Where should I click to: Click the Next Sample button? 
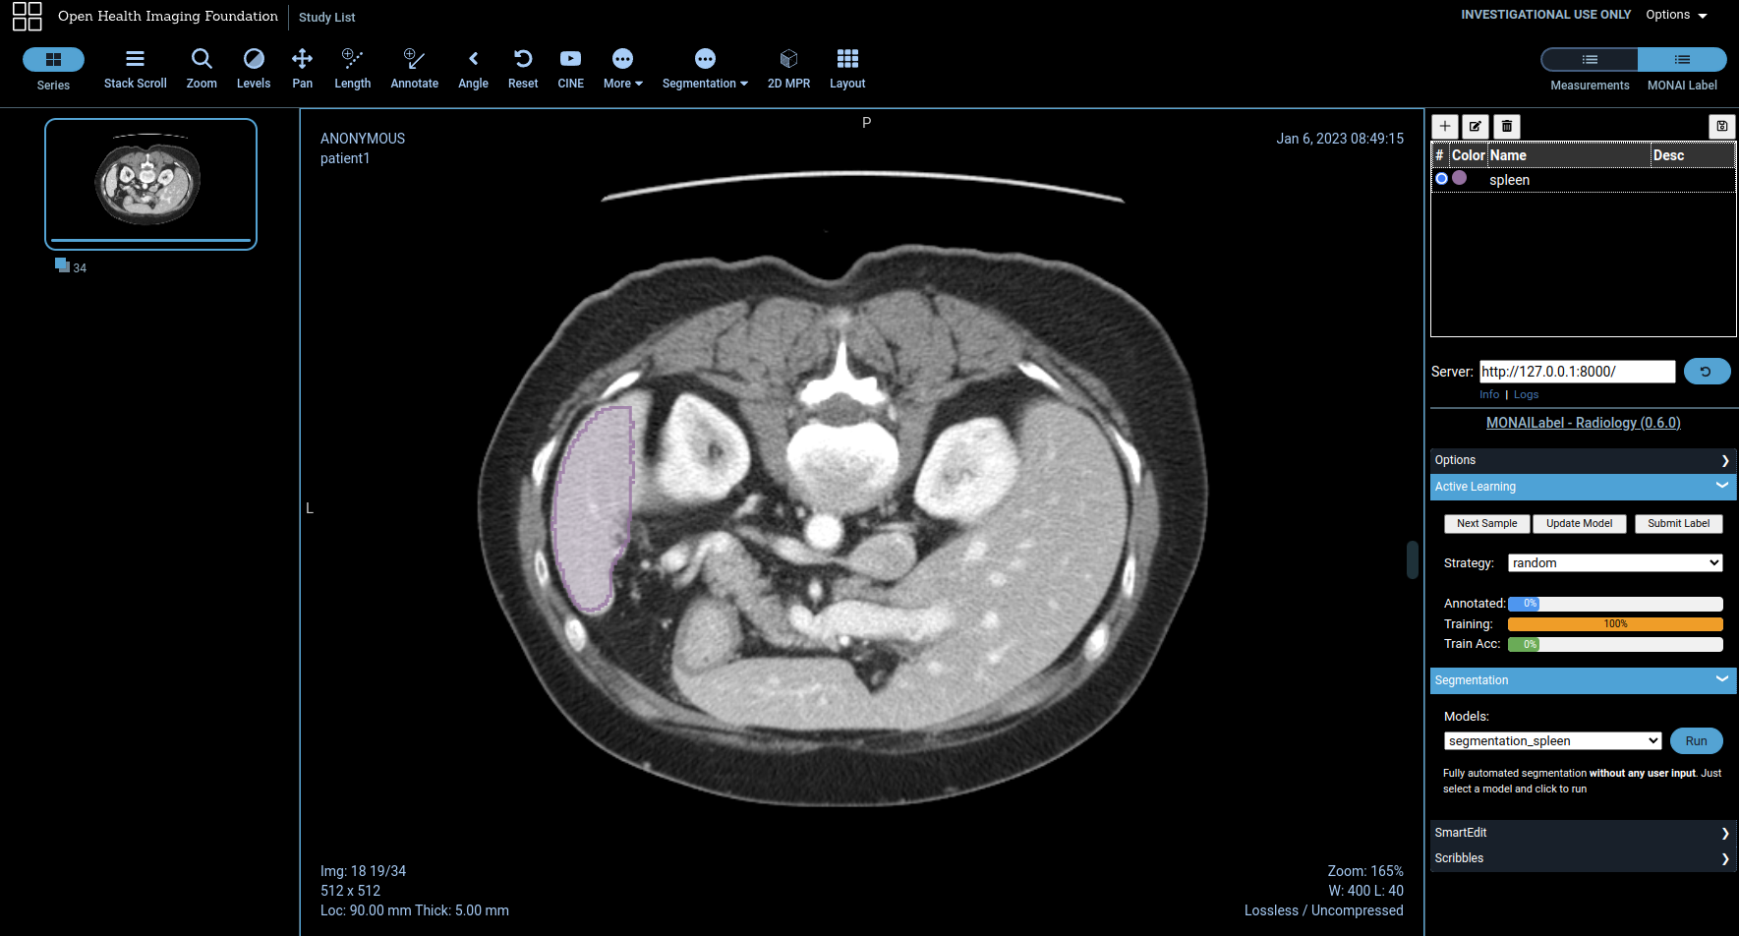pyautogui.click(x=1486, y=524)
